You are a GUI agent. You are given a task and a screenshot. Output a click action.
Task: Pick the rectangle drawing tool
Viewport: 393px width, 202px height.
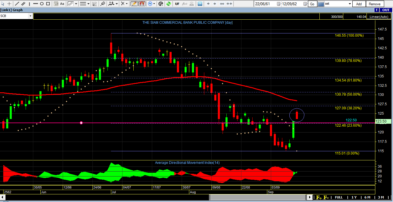(x=48, y=4)
